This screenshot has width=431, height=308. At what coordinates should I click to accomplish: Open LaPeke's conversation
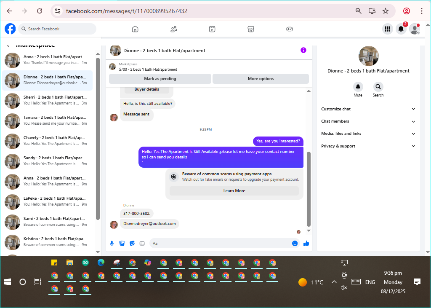pos(47,201)
